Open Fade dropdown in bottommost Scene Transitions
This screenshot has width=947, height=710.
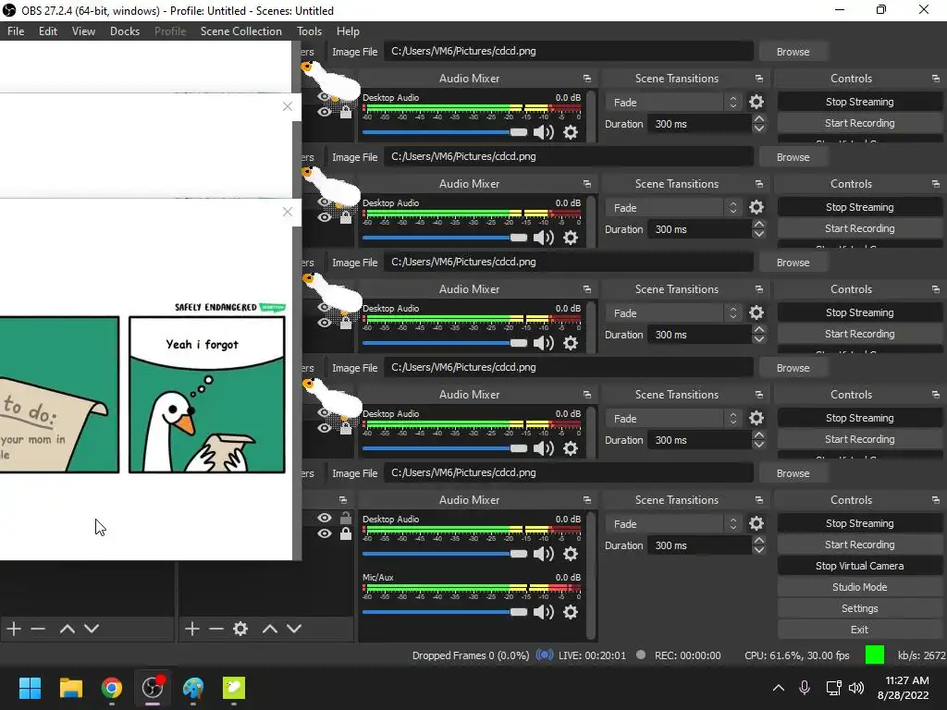pyautogui.click(x=673, y=523)
